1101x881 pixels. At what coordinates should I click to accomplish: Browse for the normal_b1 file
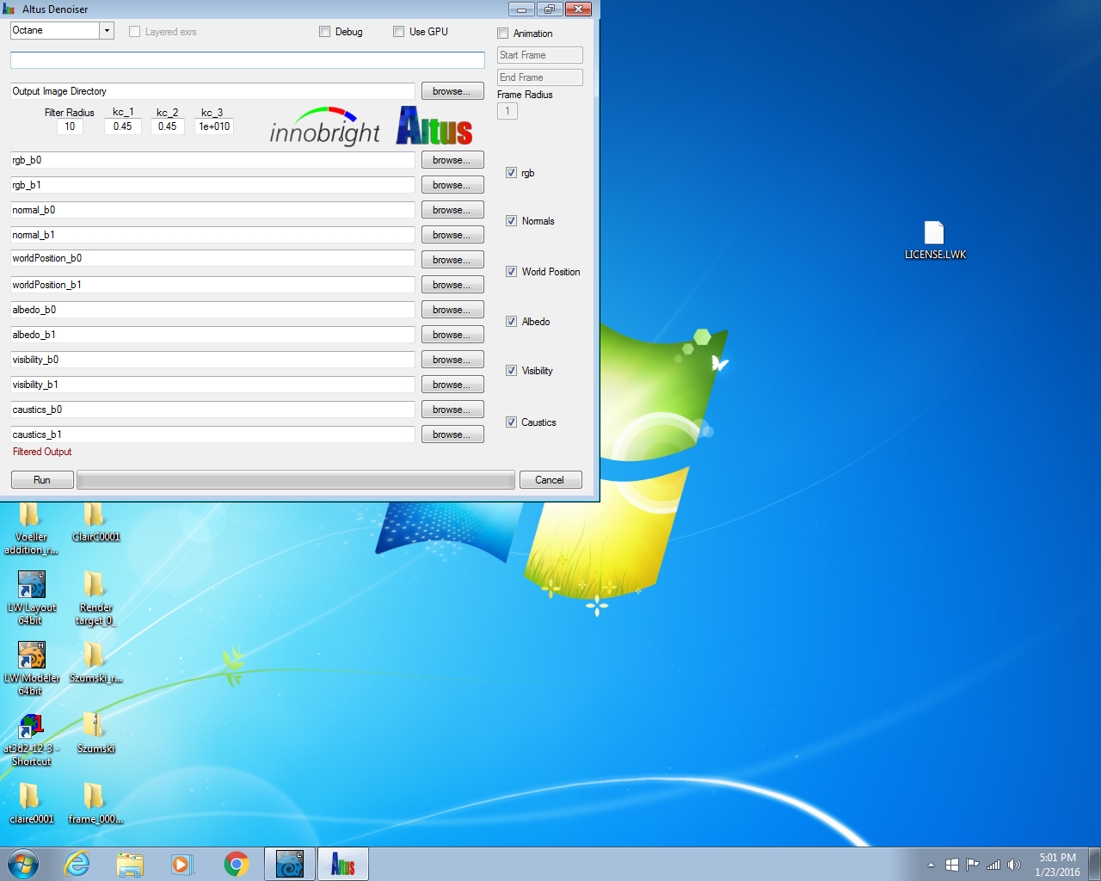[x=452, y=235]
